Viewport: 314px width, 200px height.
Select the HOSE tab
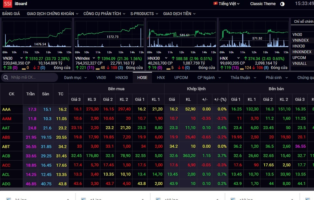(142, 78)
